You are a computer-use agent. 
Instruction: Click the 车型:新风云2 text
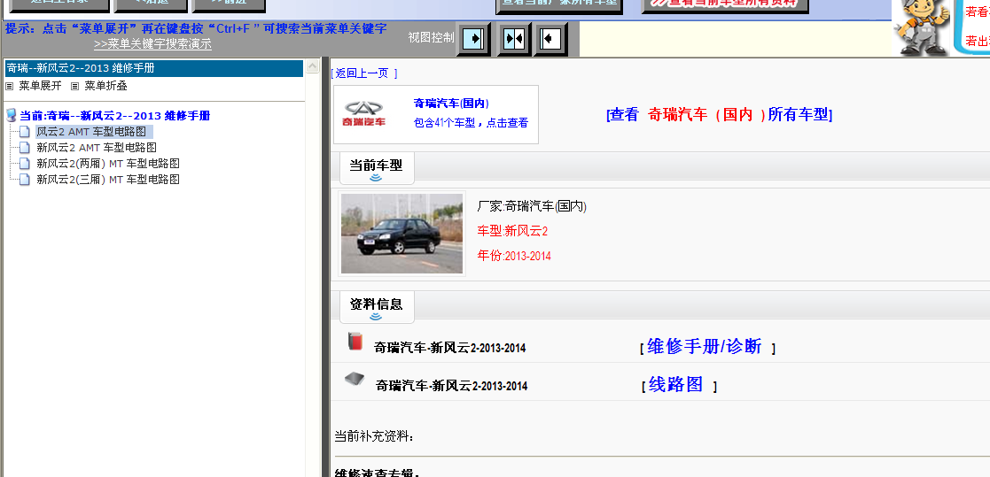point(512,231)
